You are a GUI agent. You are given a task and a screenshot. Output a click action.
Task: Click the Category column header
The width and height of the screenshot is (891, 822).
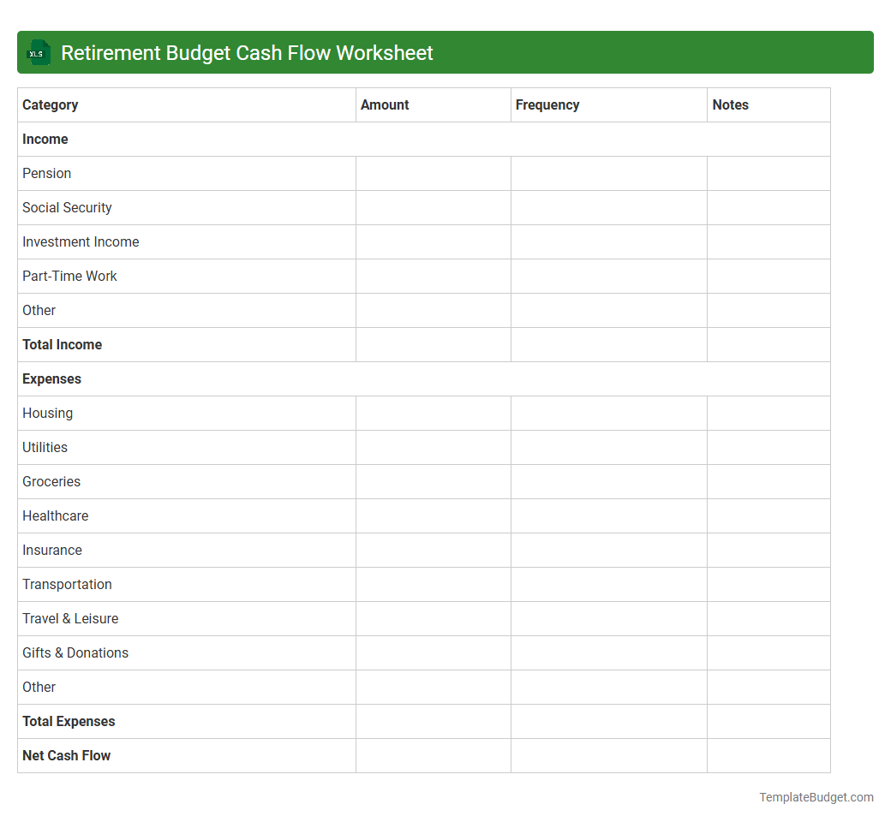[x=50, y=104]
